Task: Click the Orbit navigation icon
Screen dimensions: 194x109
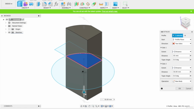Action: click(x=82, y=106)
